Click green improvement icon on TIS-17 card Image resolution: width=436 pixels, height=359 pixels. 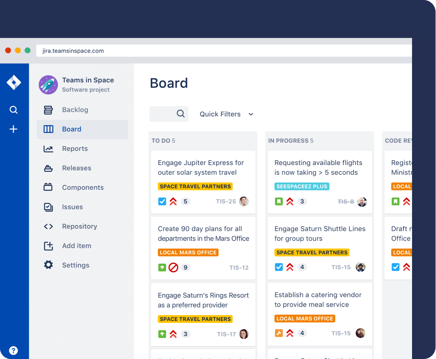pos(162,334)
